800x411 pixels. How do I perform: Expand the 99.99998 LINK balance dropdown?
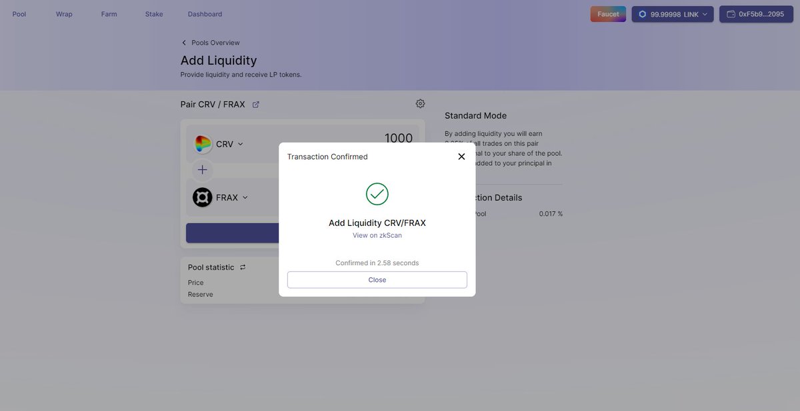[x=673, y=14]
